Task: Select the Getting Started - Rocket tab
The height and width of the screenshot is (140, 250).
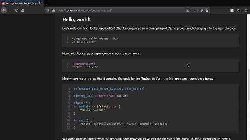Action: click(22, 3)
